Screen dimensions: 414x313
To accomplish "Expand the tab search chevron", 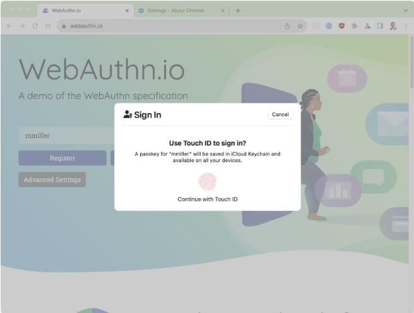I will (406, 11).
